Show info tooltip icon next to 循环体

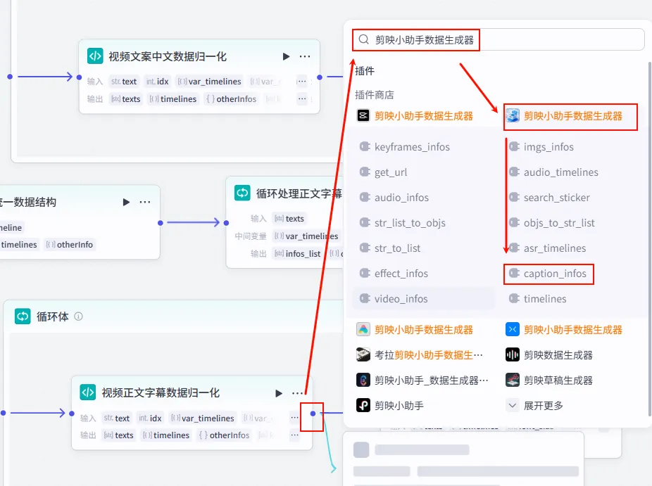(x=79, y=316)
